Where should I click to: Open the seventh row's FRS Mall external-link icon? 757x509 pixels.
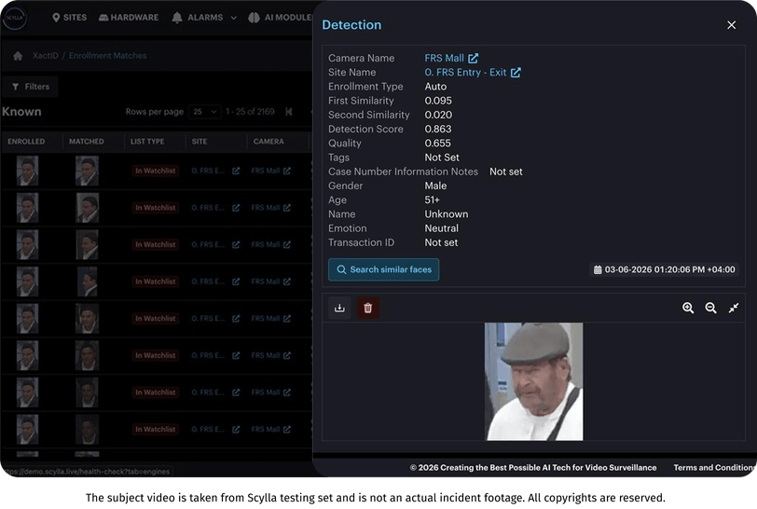coord(287,392)
